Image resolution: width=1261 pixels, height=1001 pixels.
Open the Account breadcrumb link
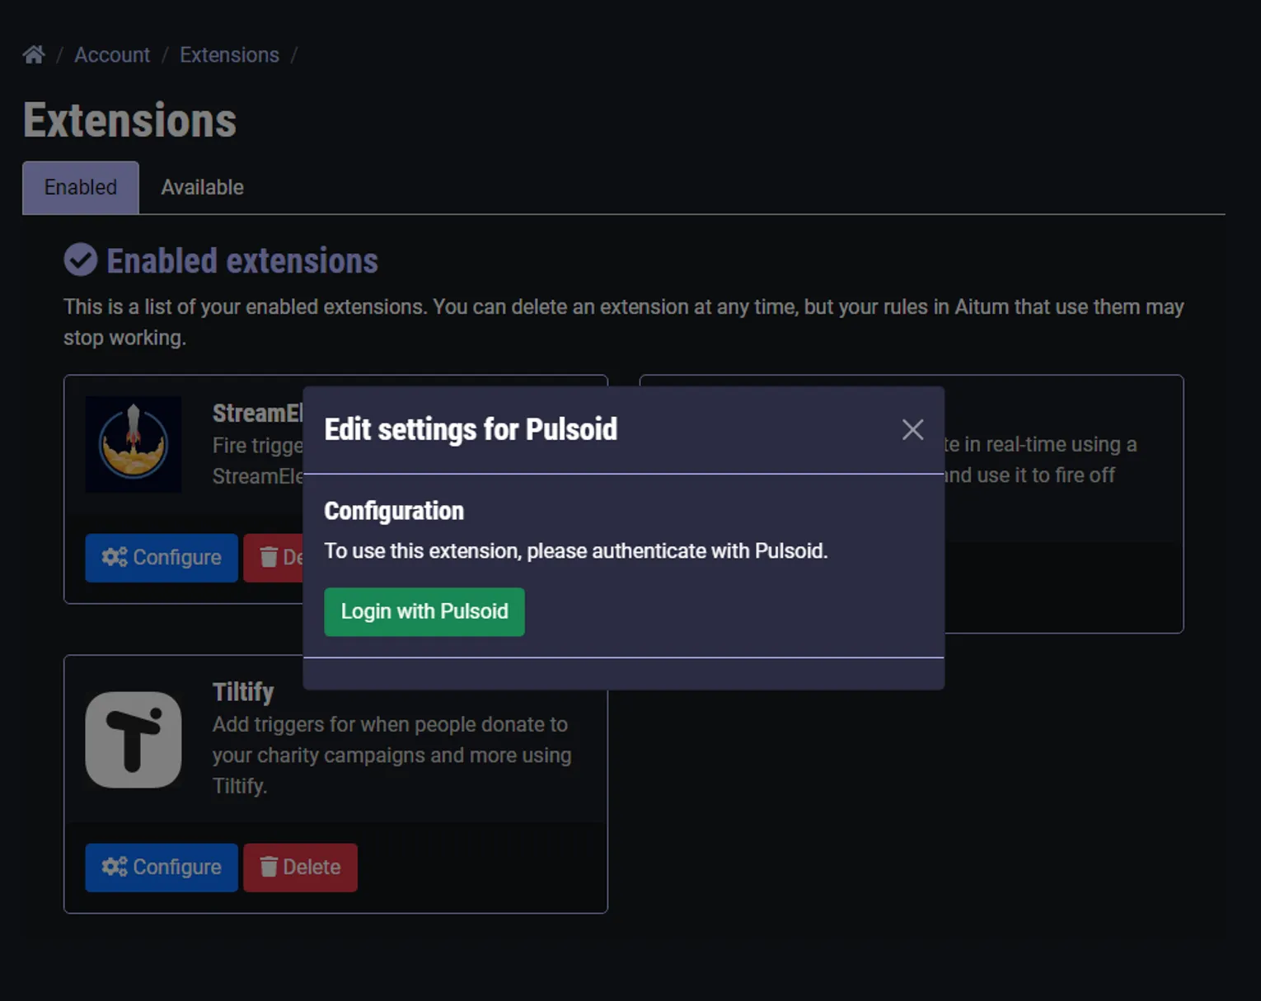(112, 54)
